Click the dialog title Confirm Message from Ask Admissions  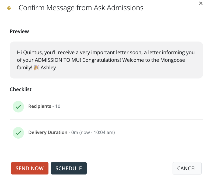(x=81, y=8)
